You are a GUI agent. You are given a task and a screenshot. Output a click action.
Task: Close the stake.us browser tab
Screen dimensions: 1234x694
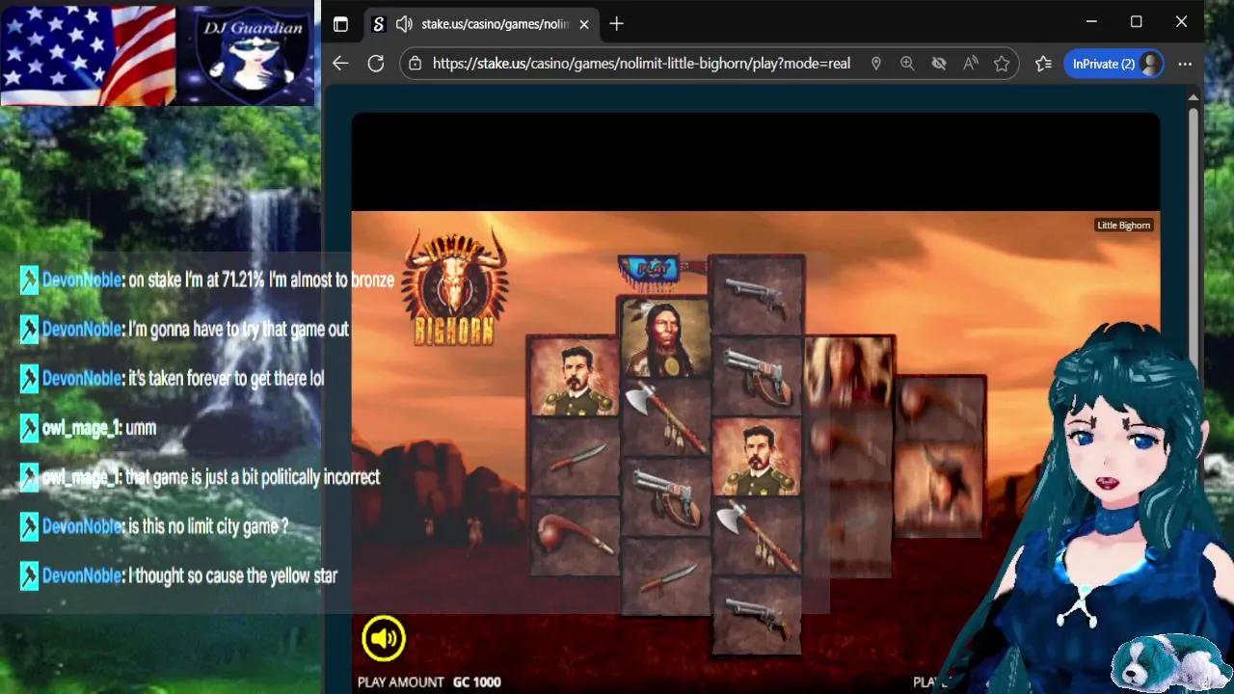(x=584, y=24)
